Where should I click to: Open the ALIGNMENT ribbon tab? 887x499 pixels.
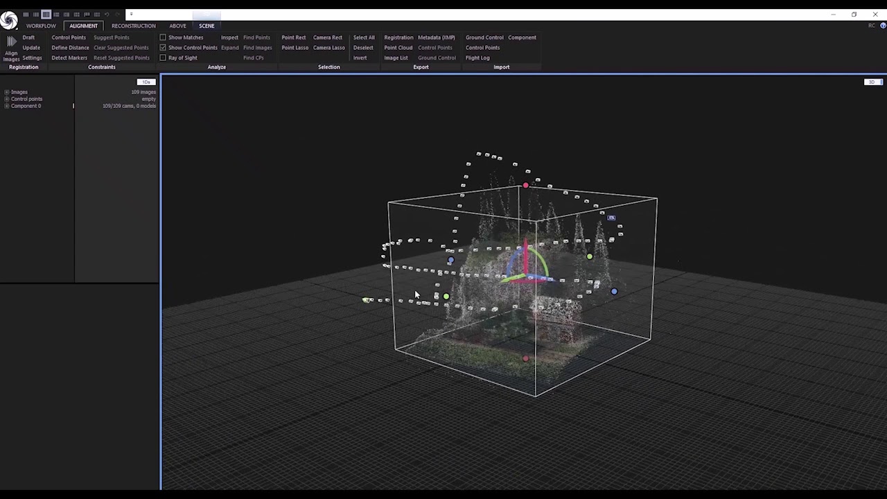click(83, 26)
